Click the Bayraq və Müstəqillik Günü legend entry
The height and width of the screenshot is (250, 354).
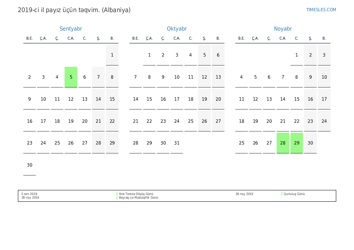138,198
